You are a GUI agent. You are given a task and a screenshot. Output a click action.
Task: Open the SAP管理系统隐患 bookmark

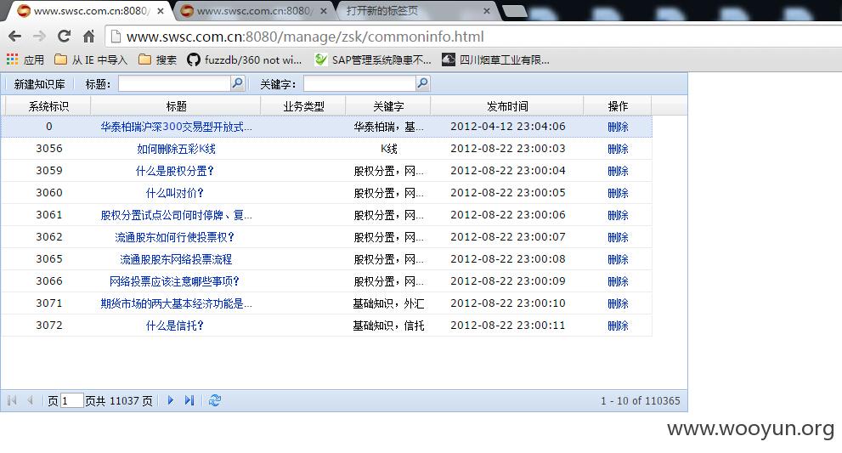tap(373, 59)
